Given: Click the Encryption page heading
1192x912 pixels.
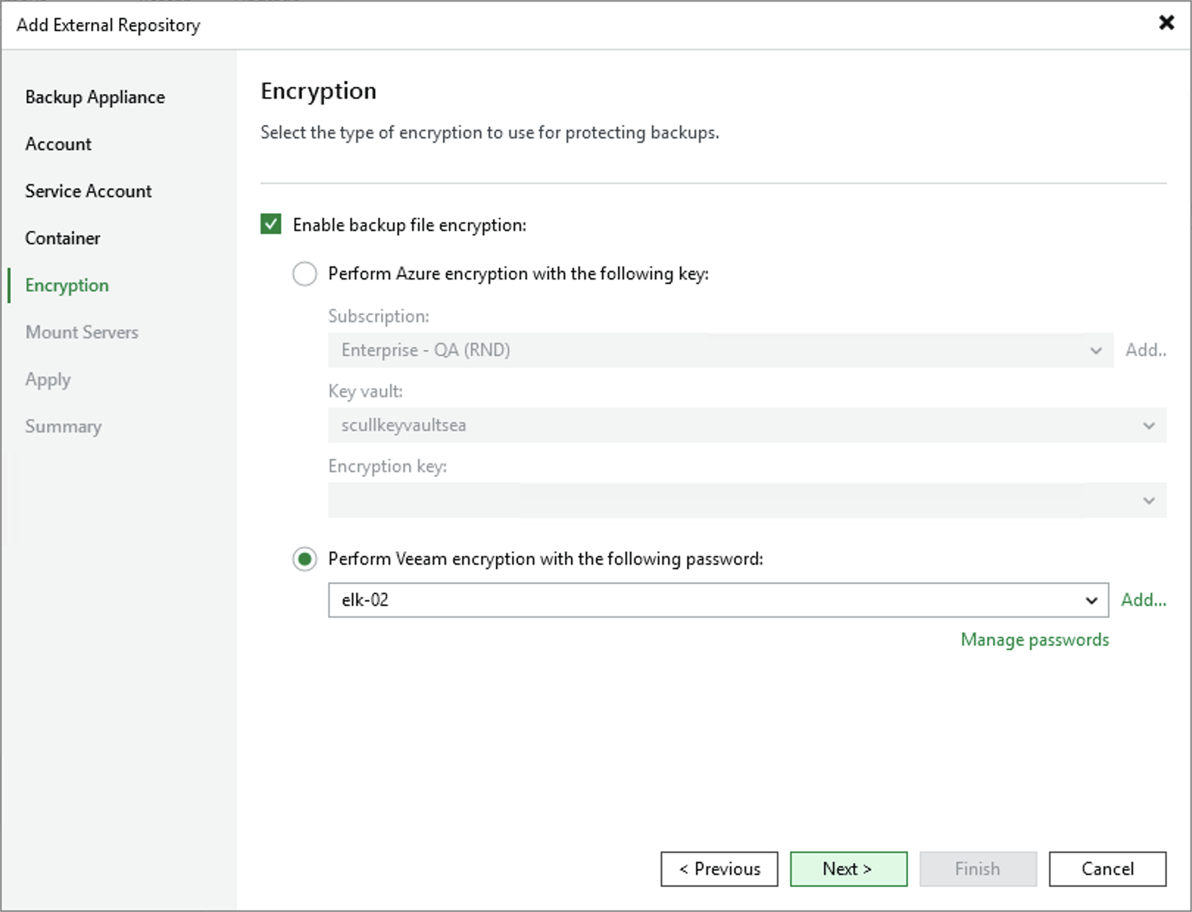Looking at the screenshot, I should tap(319, 91).
